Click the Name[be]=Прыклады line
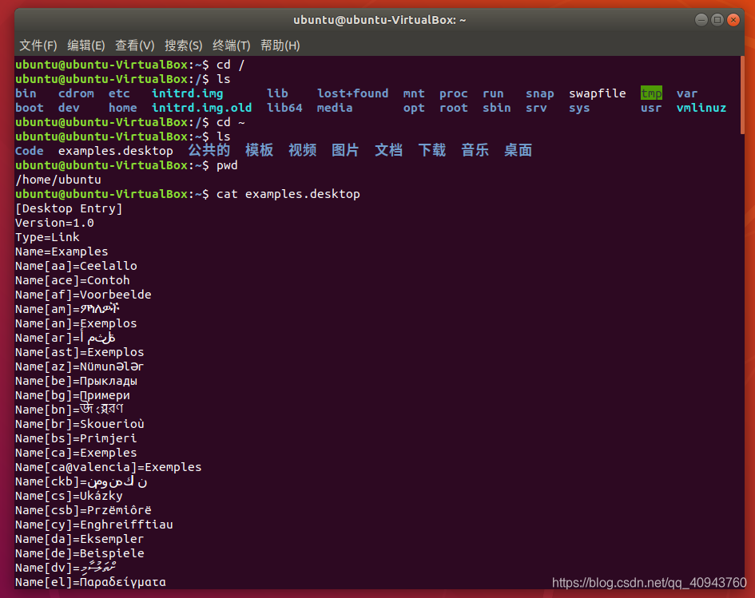This screenshot has width=755, height=598. [x=76, y=382]
